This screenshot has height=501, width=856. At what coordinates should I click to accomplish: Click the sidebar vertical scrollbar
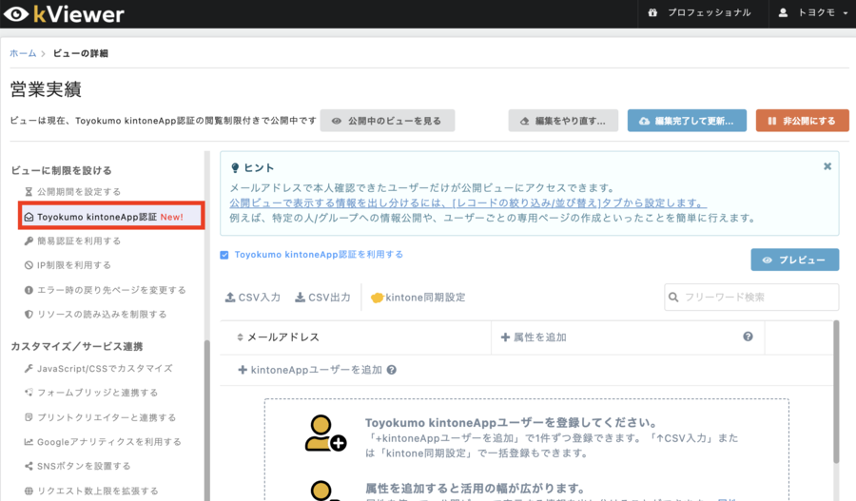(x=207, y=420)
